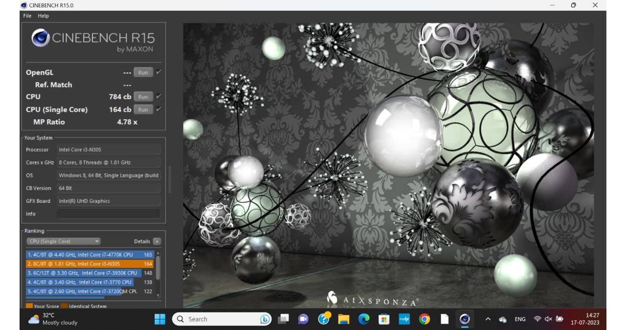The width and height of the screenshot is (626, 330).
Task: Open the myHP app icon
Action: (404, 319)
